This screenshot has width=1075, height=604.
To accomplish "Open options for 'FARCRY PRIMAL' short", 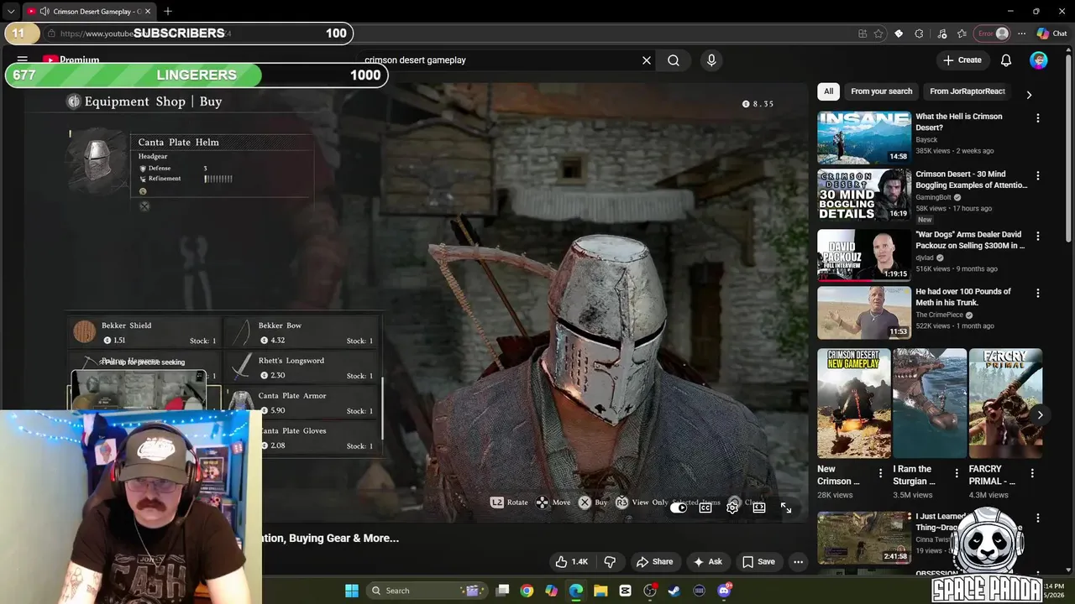I will tap(1032, 474).
